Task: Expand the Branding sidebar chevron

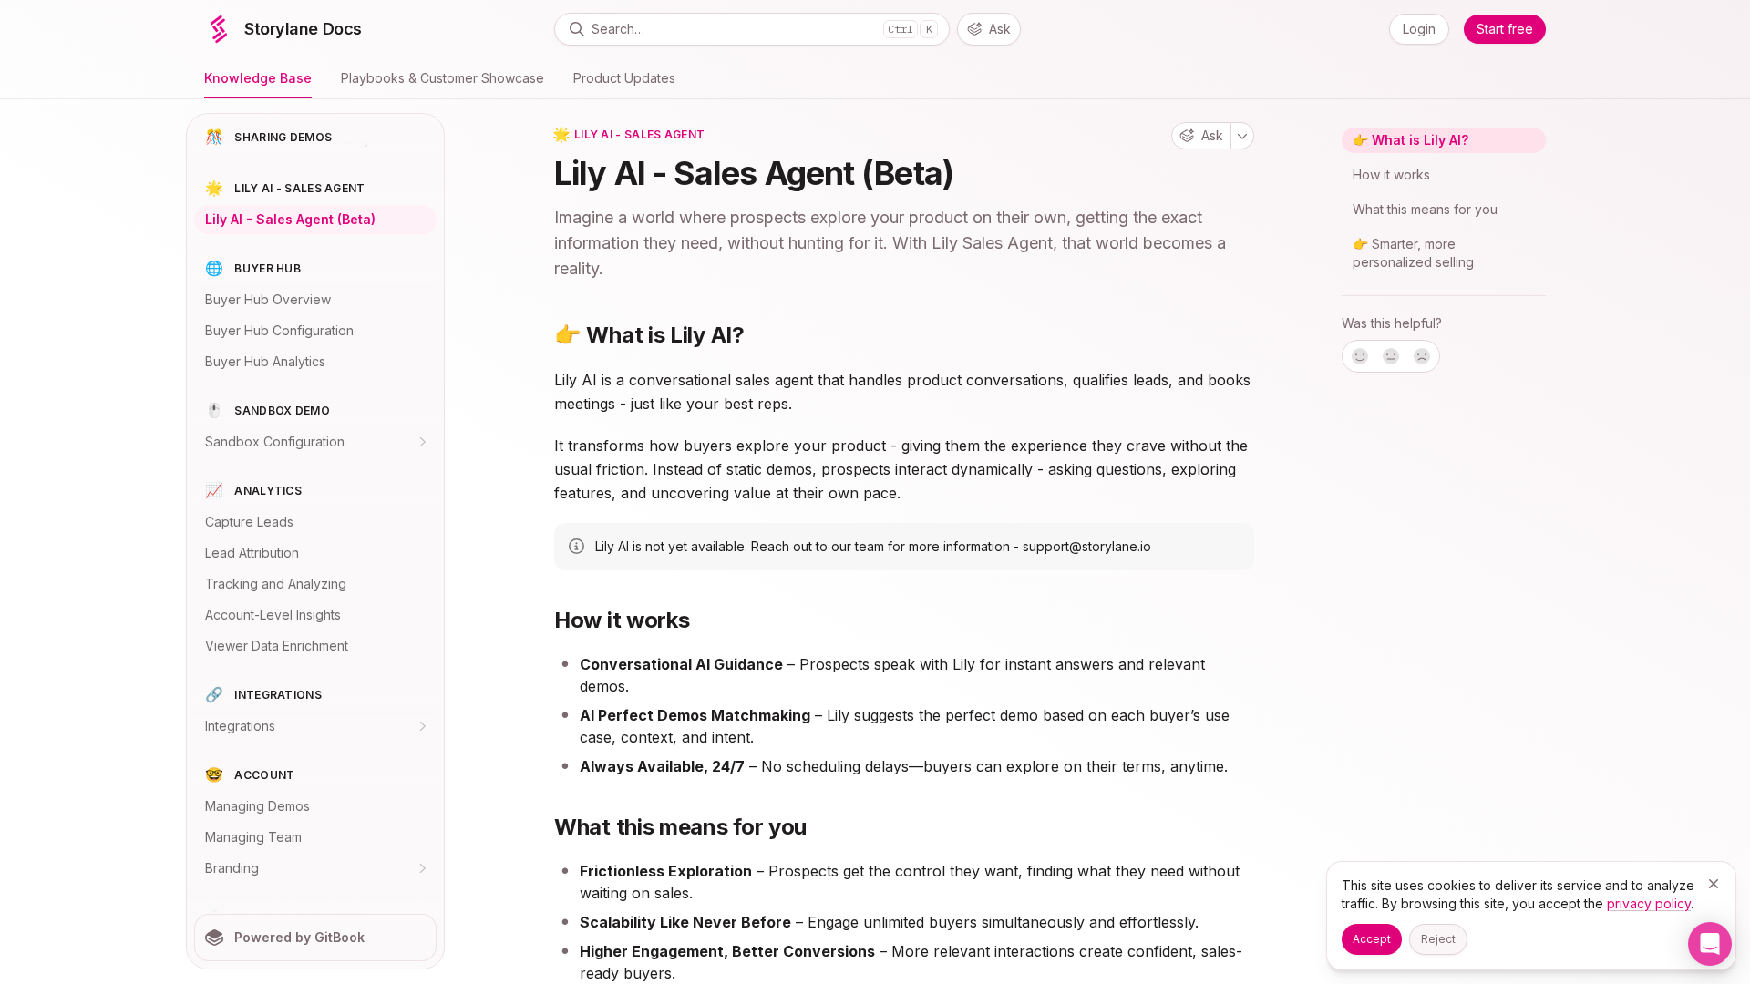Action: (x=422, y=868)
